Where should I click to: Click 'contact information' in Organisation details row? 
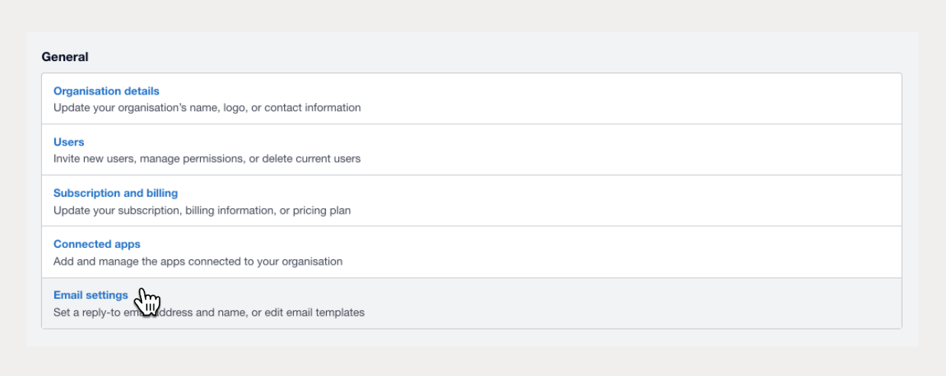coord(313,108)
